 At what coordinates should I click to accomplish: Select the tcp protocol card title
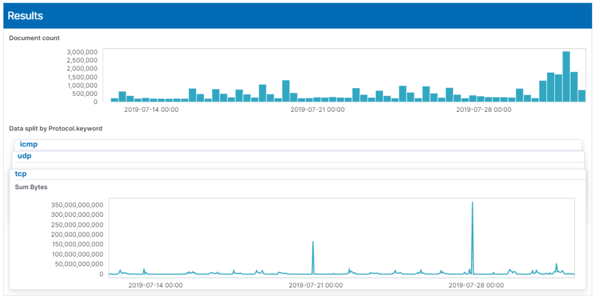point(21,174)
